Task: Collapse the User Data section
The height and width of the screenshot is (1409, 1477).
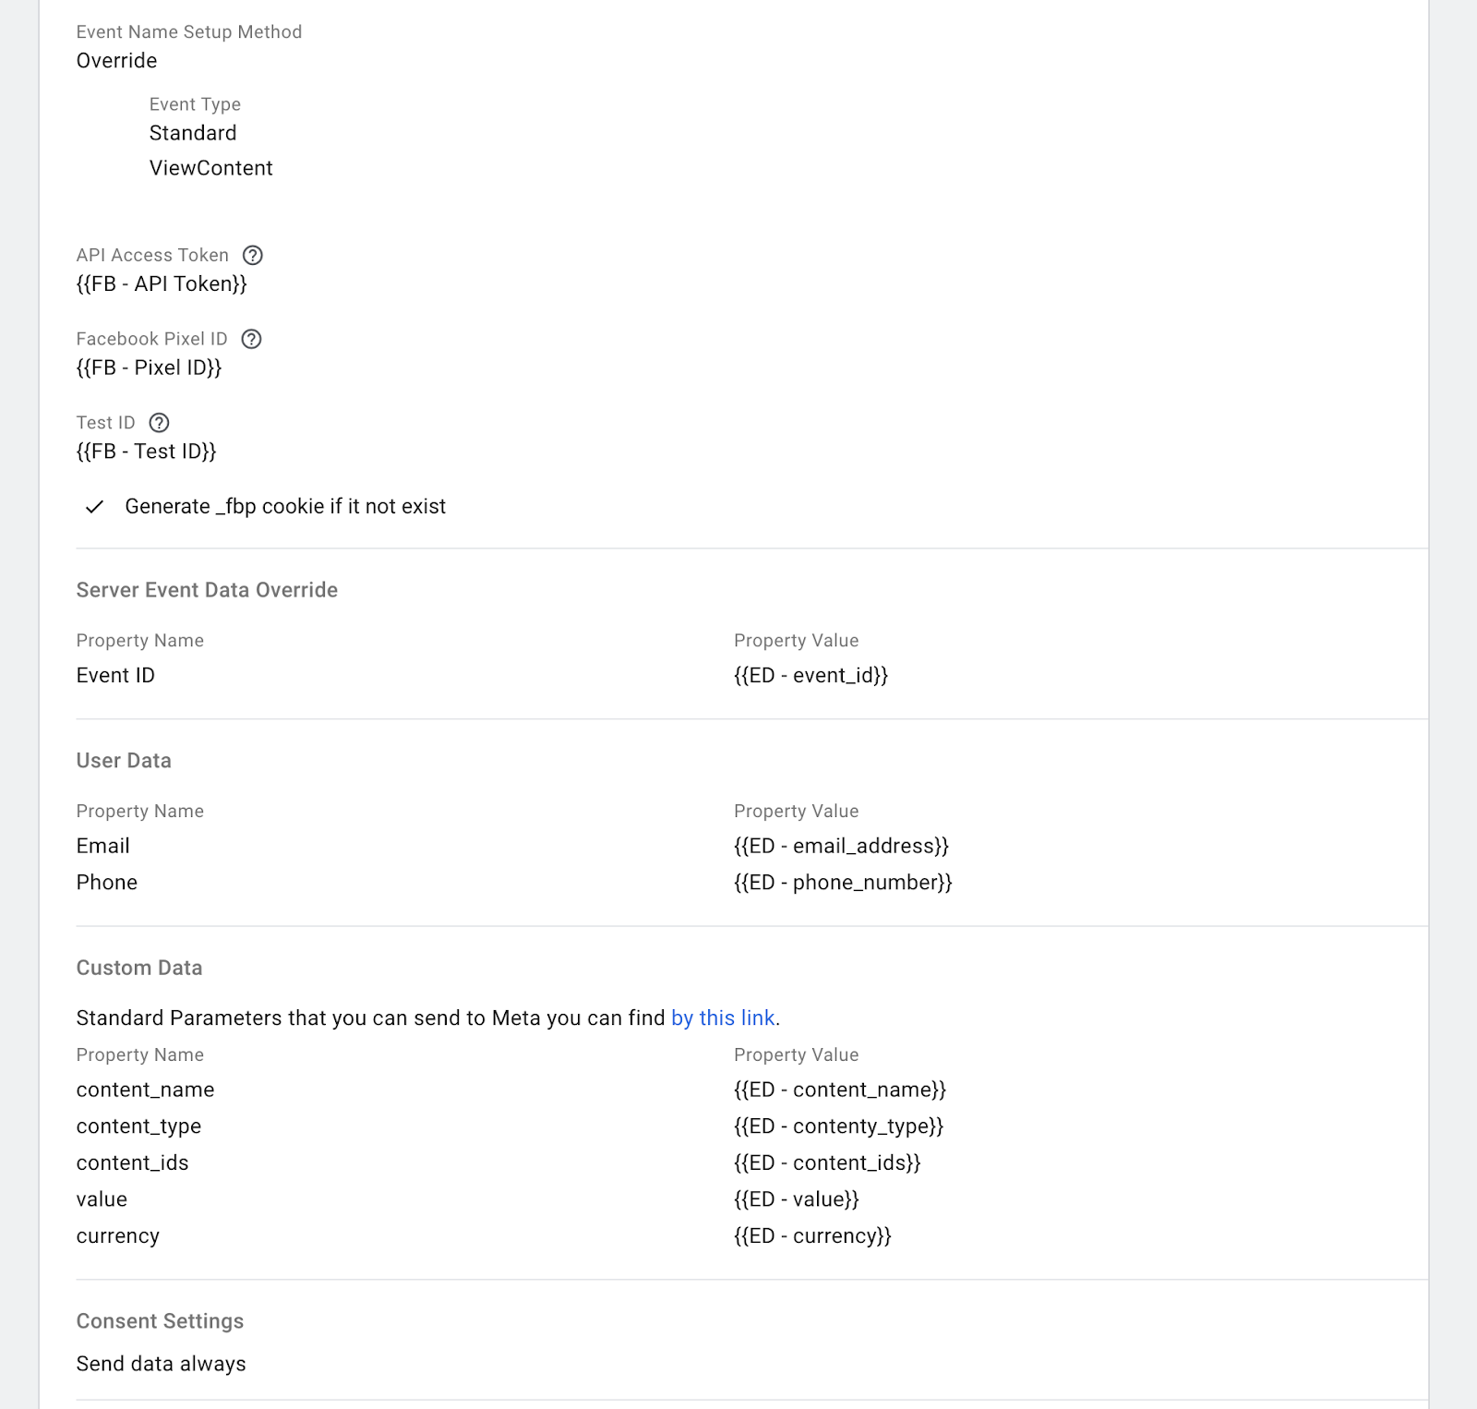Action: coord(124,760)
